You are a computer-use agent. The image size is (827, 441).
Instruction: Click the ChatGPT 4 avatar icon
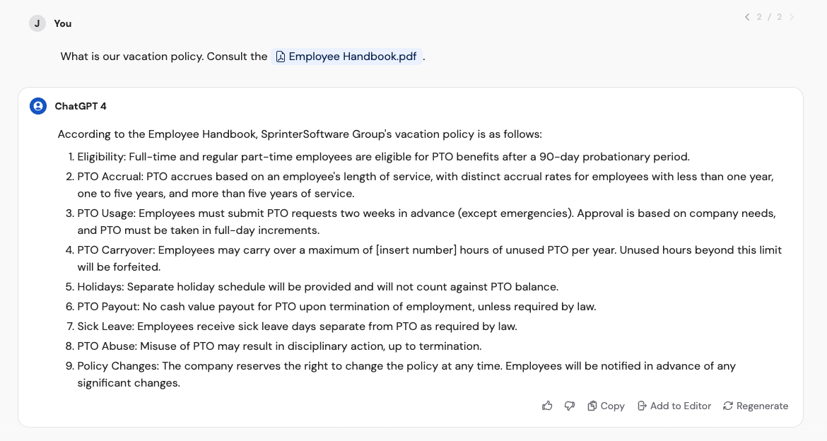click(37, 106)
